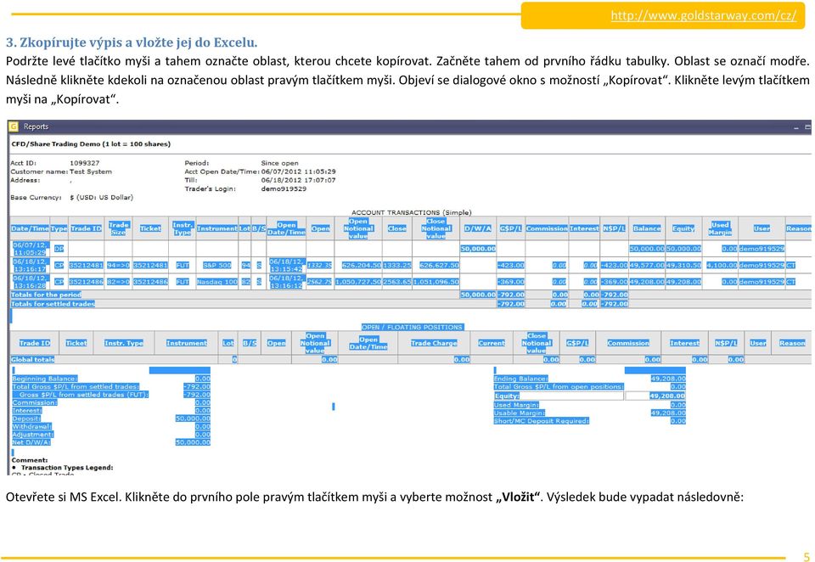Click the Used Margin column header
The image size is (815, 562).
(x=720, y=228)
